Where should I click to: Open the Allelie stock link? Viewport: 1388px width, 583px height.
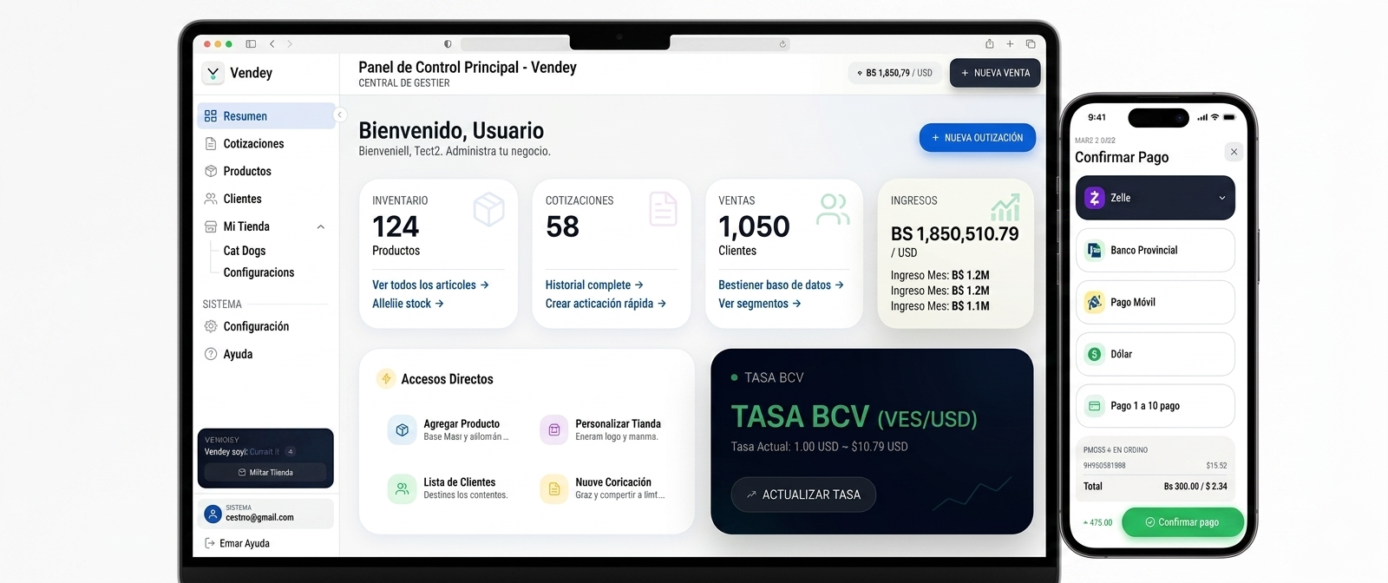tap(408, 304)
